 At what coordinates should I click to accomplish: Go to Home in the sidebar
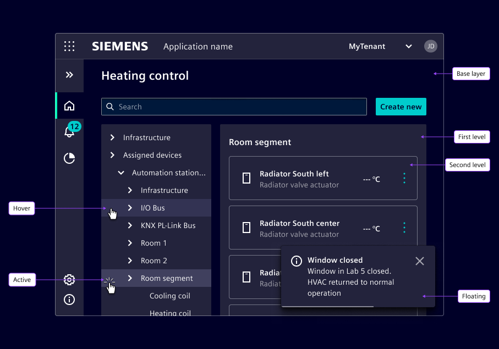pos(69,106)
